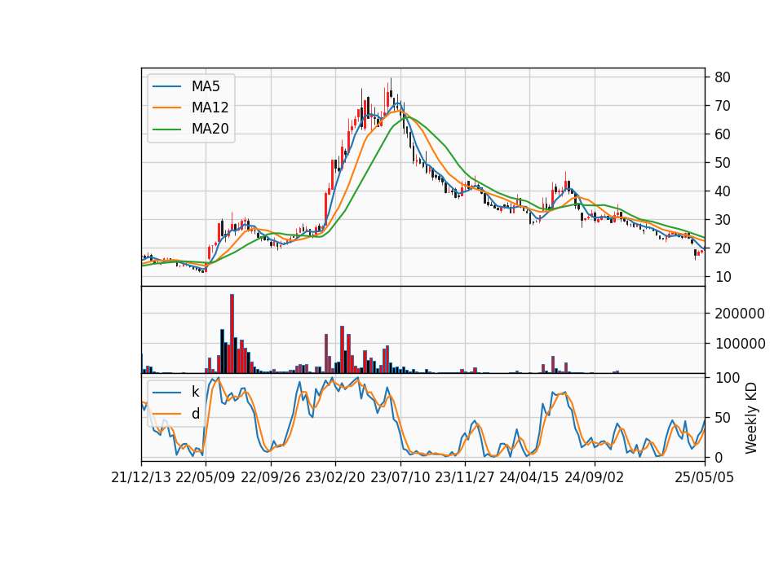The image size is (783, 562).
Task: Click the 21/12/13 date tick label
Action: (x=141, y=477)
